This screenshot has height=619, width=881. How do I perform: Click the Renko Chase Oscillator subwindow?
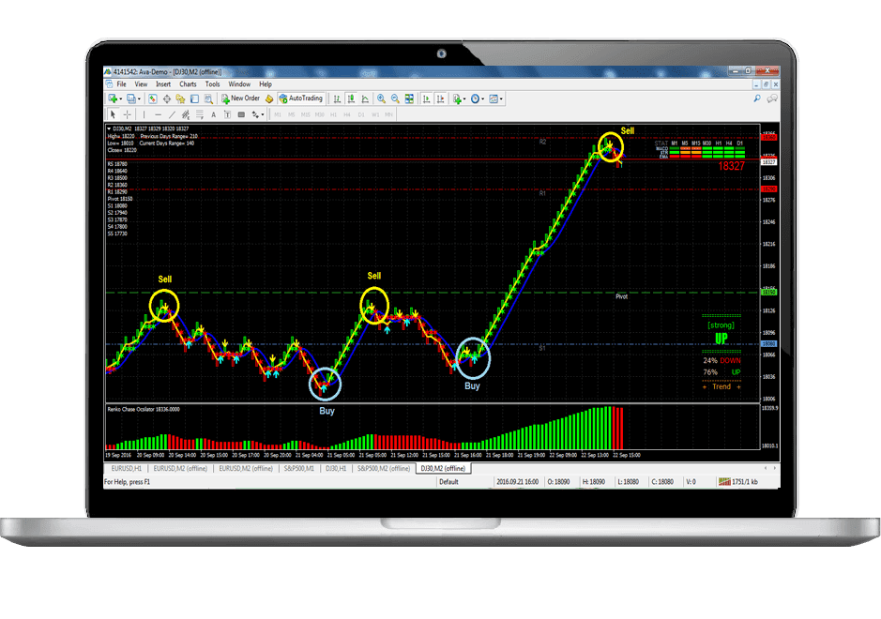click(x=433, y=427)
